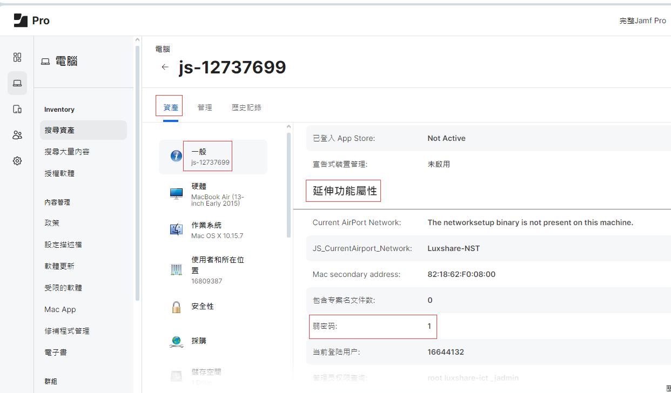Click the Not Active value for 已登入 App Store
Image resolution: width=671 pixels, height=393 pixels.
[446, 138]
